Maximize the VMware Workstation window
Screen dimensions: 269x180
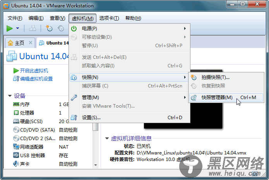(243, 4)
